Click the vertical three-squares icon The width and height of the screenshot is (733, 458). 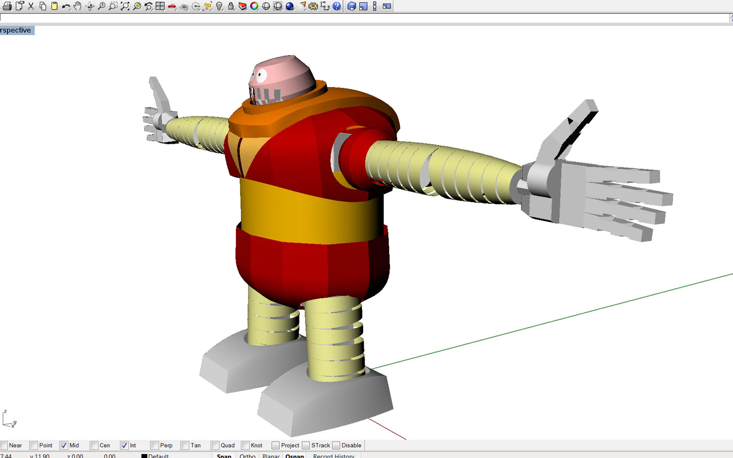[375, 6]
